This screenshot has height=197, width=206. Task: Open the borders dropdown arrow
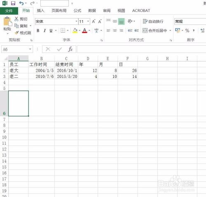coord(68,30)
